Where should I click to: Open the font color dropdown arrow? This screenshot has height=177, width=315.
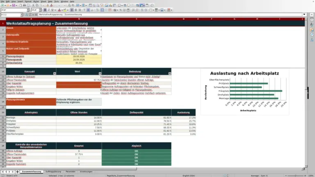point(62,10)
